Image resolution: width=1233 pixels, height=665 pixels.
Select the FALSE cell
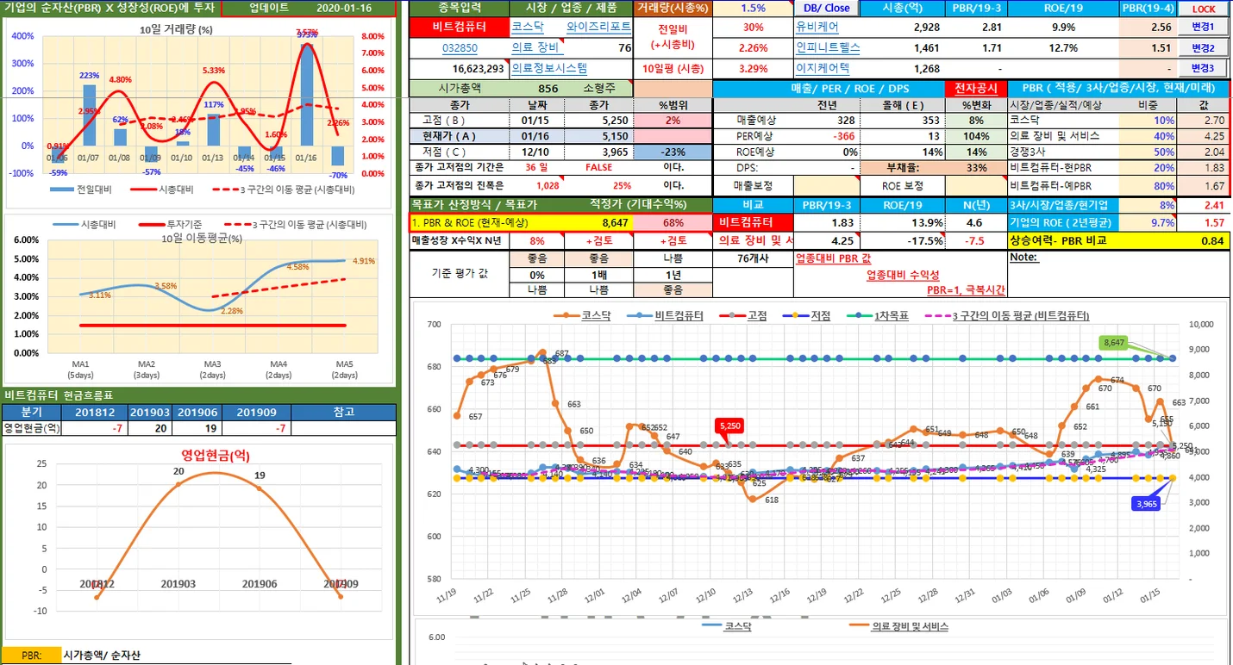599,168
